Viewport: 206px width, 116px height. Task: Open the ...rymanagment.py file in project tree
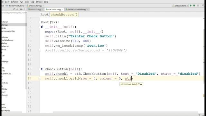pyautogui.click(x=8, y=31)
